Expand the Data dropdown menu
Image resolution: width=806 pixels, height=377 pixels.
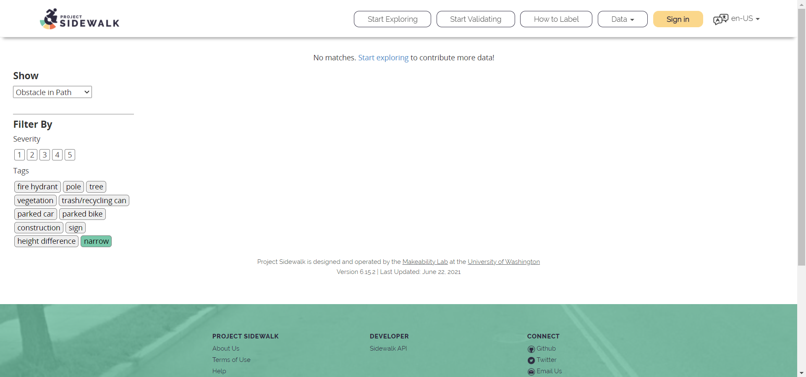(623, 19)
